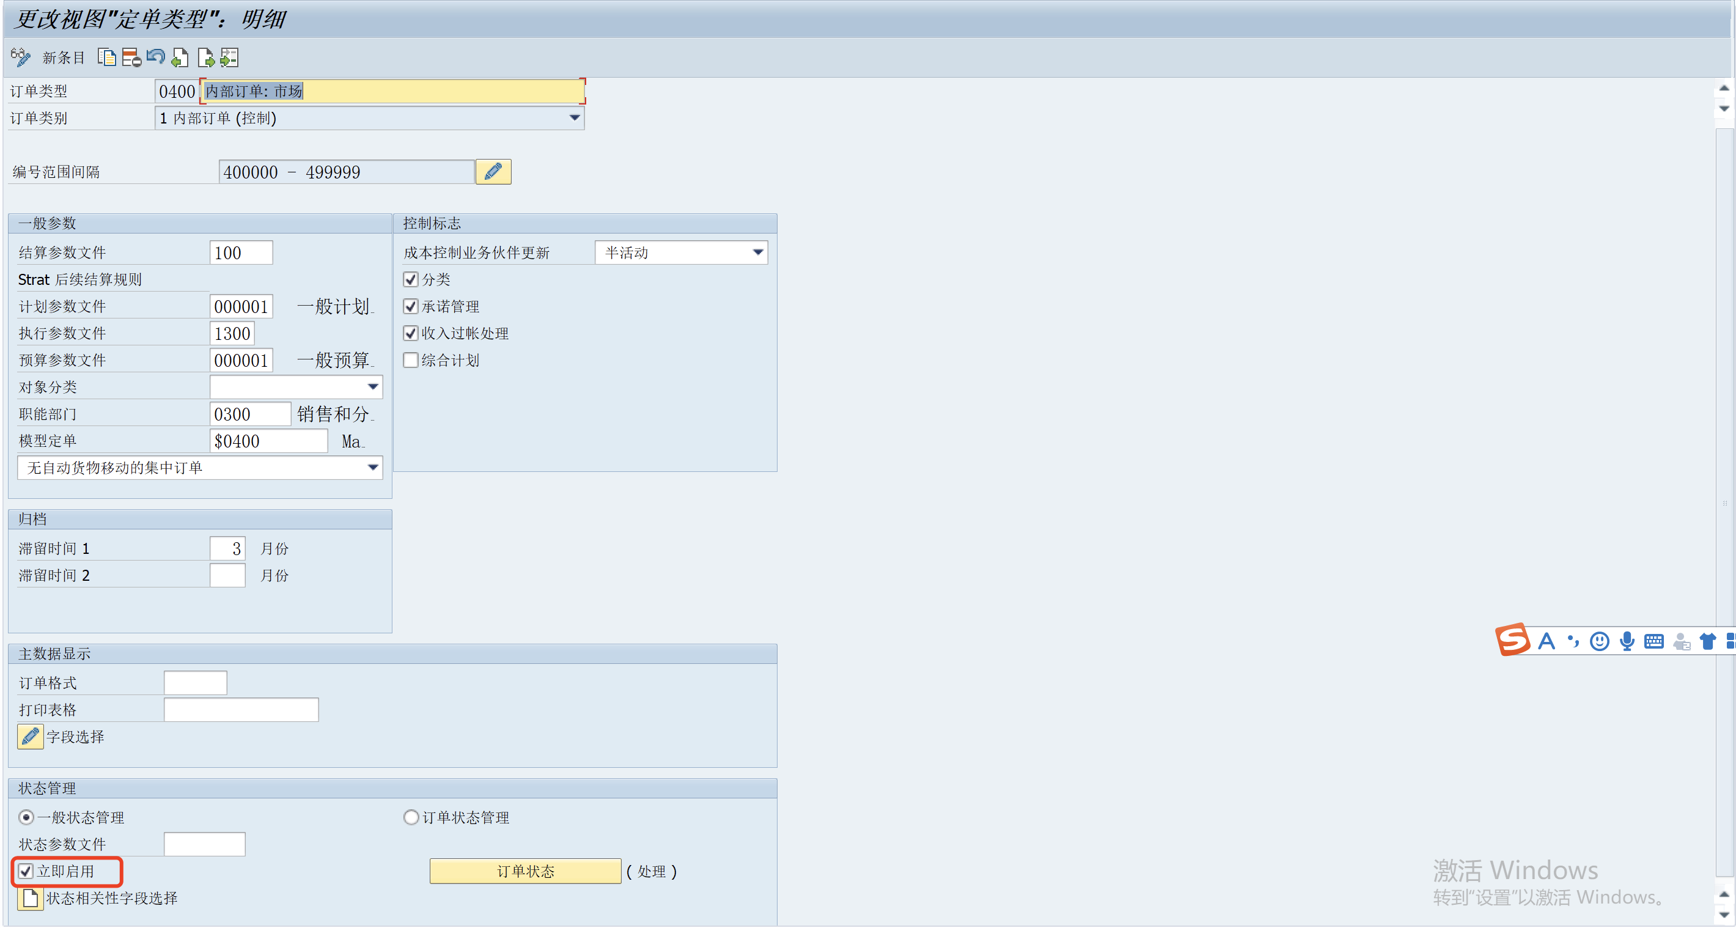The image size is (1736, 928).
Task: Click the delete entry toolbar icon
Action: pos(131,57)
